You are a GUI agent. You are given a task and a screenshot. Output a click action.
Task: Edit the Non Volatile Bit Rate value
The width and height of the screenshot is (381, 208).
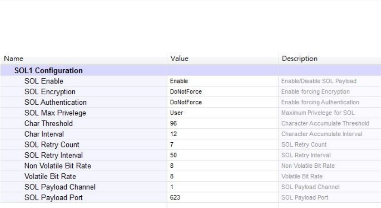[x=223, y=166]
